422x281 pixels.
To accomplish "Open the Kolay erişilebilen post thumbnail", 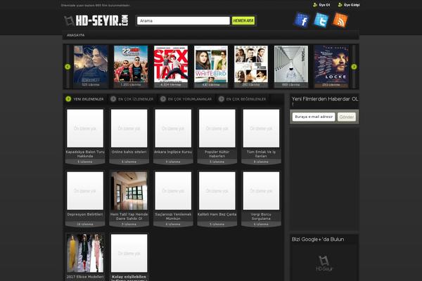I will [x=129, y=253].
